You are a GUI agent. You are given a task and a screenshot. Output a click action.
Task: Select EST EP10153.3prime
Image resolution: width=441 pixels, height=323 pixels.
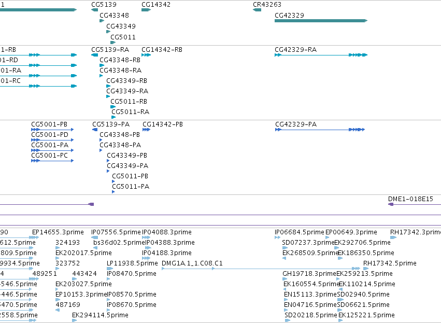click(x=81, y=294)
